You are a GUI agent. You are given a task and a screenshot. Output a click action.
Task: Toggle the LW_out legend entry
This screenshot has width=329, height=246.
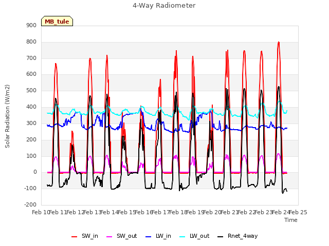click(x=194, y=236)
